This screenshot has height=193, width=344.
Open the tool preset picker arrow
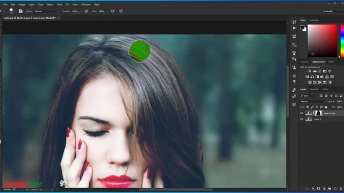[x=4, y=11]
